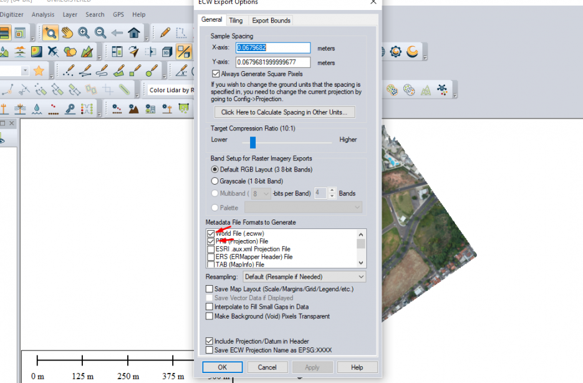Viewport: 583px width, 383px height.
Task: Enable Make Background (Void) Pixels Transparent
Action: (210, 316)
